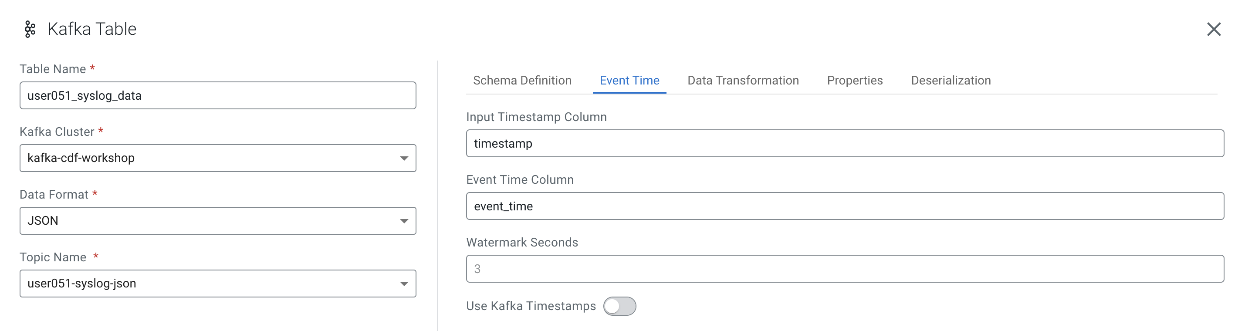The image size is (1245, 331).
Task: Click the Kafka Table heading text
Action: (x=92, y=29)
